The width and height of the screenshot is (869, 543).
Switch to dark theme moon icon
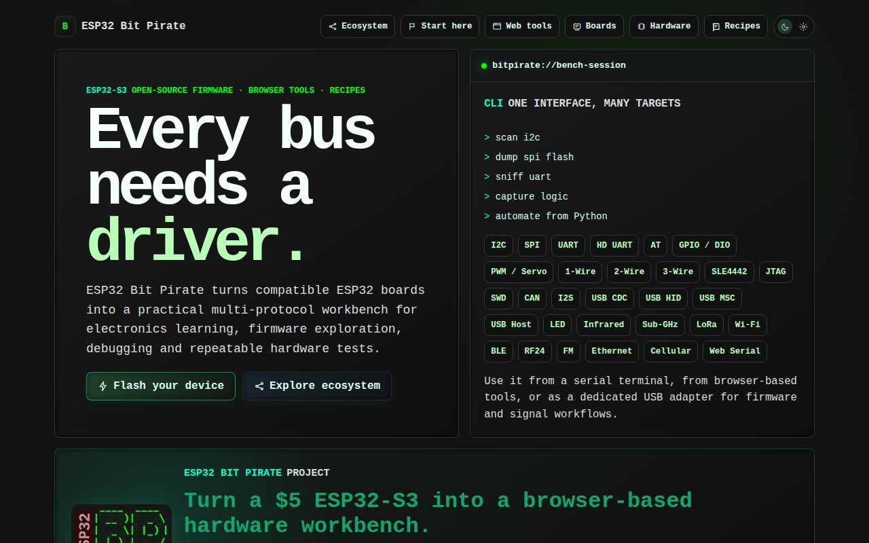pos(785,26)
